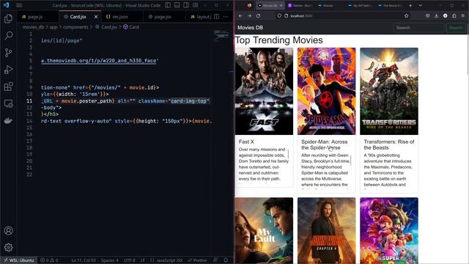Open a new Firefox tab
Image resolution: width=469 pixels, height=264 pixels.
pos(410,5)
